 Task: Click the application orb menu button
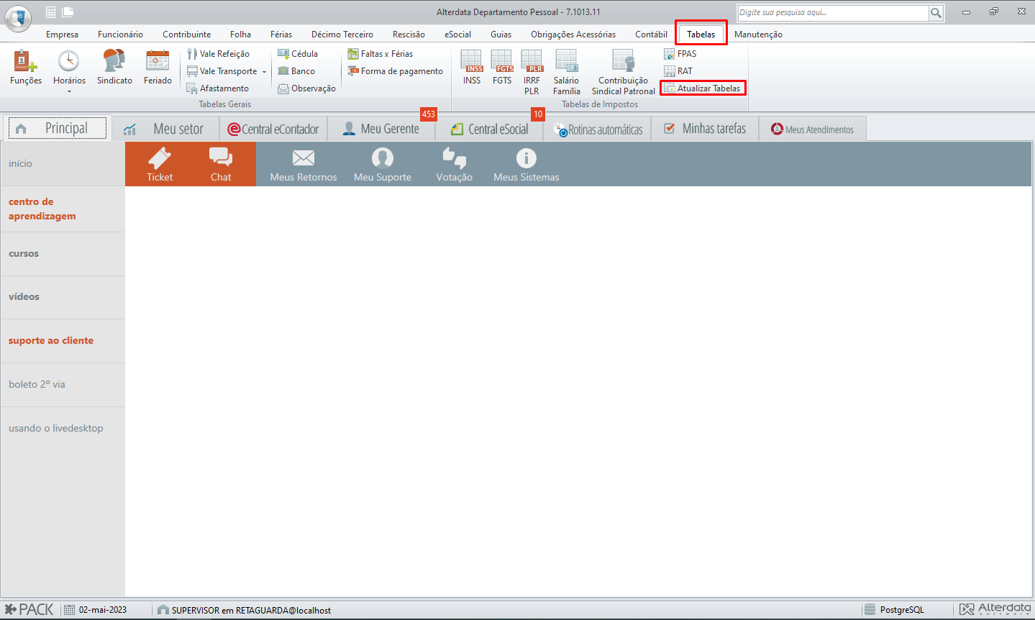click(x=18, y=17)
